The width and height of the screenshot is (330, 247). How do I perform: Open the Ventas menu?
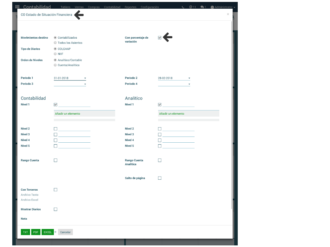click(79, 7)
